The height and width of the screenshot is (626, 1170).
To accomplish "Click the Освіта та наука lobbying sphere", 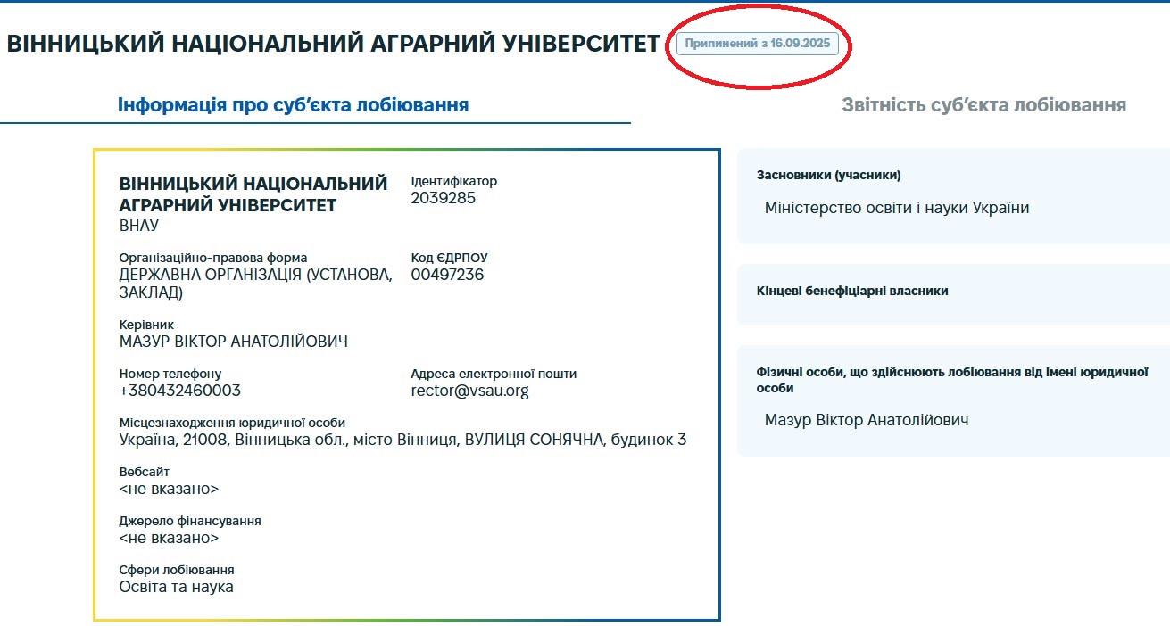I will click(176, 587).
